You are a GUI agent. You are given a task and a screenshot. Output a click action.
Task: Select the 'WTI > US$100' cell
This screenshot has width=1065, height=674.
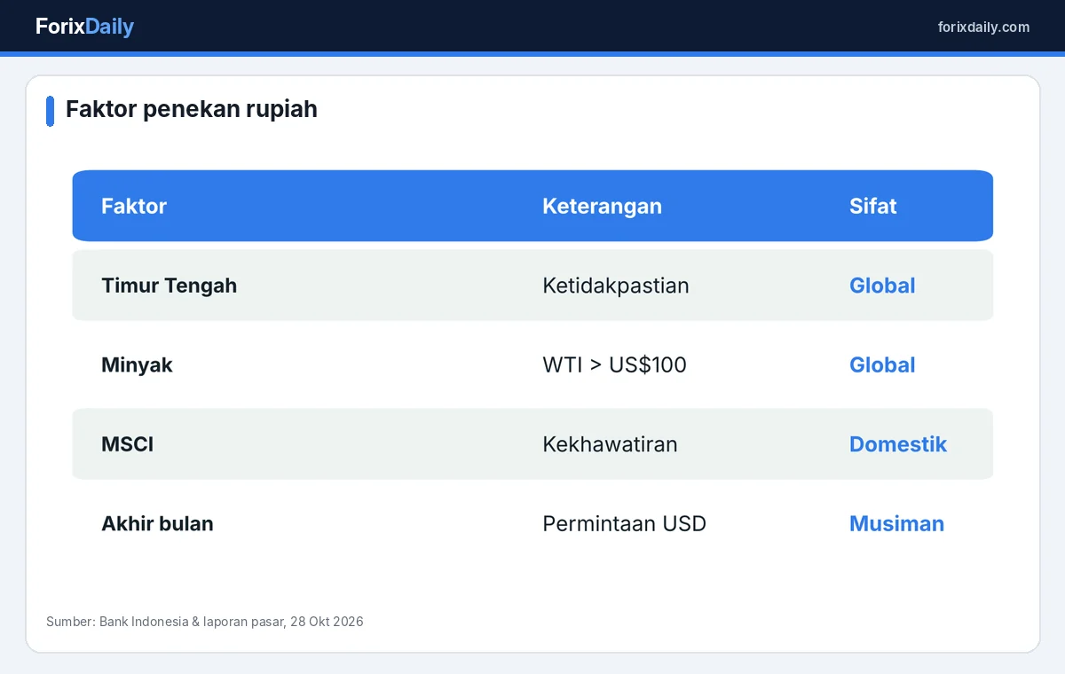pos(614,364)
